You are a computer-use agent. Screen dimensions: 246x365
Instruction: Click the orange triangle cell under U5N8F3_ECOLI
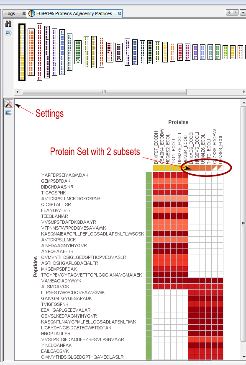220,168
